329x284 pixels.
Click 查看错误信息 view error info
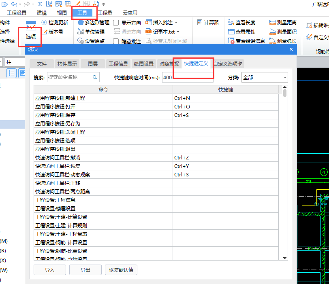coord(246,41)
